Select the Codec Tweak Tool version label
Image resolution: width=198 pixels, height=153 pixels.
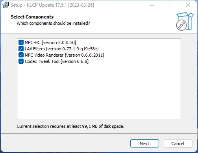[x=57, y=61]
